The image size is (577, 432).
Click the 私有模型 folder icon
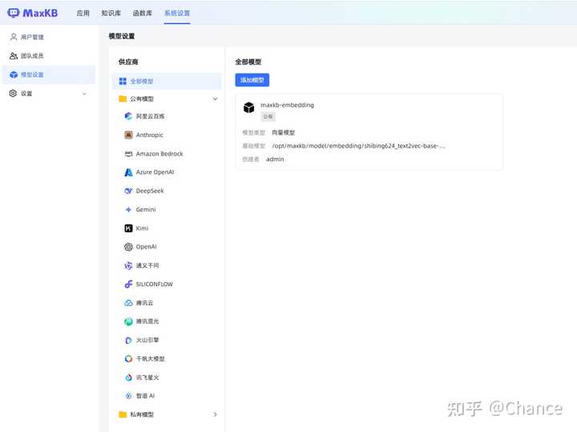tap(123, 414)
